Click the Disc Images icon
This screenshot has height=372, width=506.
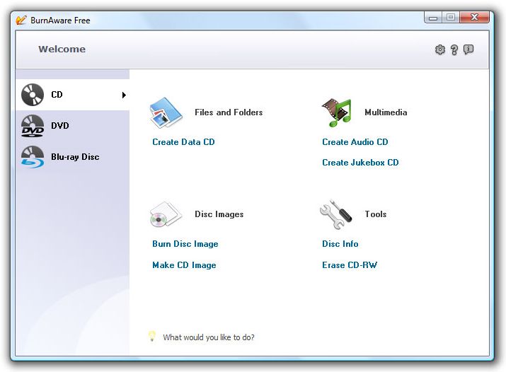point(166,214)
